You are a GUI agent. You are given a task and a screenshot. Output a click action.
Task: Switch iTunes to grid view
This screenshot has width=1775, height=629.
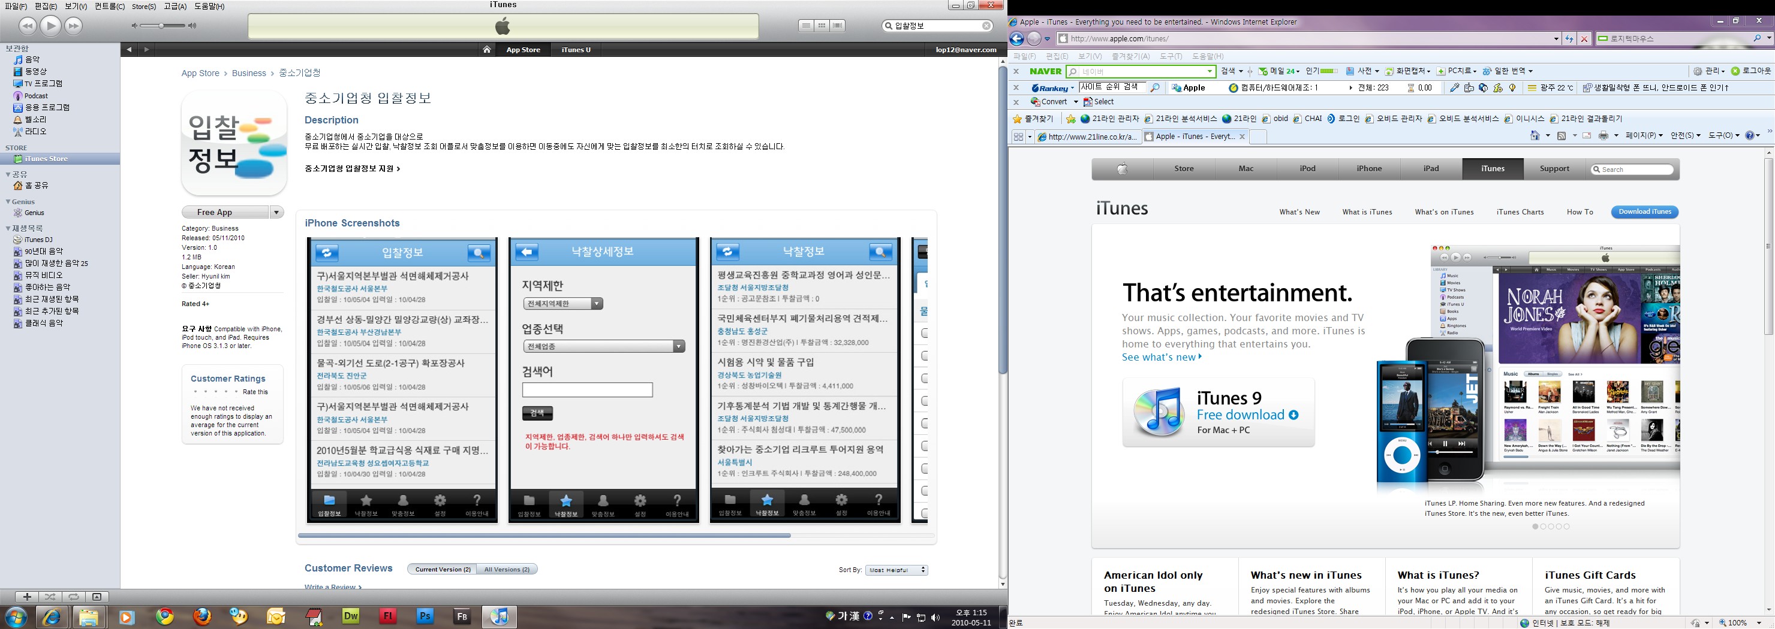click(x=822, y=26)
